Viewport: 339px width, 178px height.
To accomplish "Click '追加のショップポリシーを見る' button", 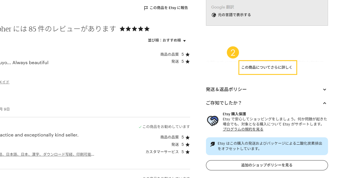I will pyautogui.click(x=267, y=165).
